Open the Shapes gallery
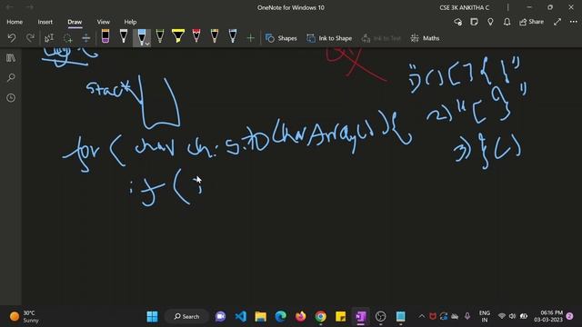This screenshot has width=582, height=327. pyautogui.click(x=281, y=38)
